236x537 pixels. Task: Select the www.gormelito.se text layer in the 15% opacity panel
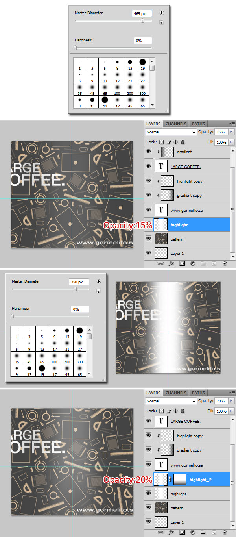(x=187, y=210)
